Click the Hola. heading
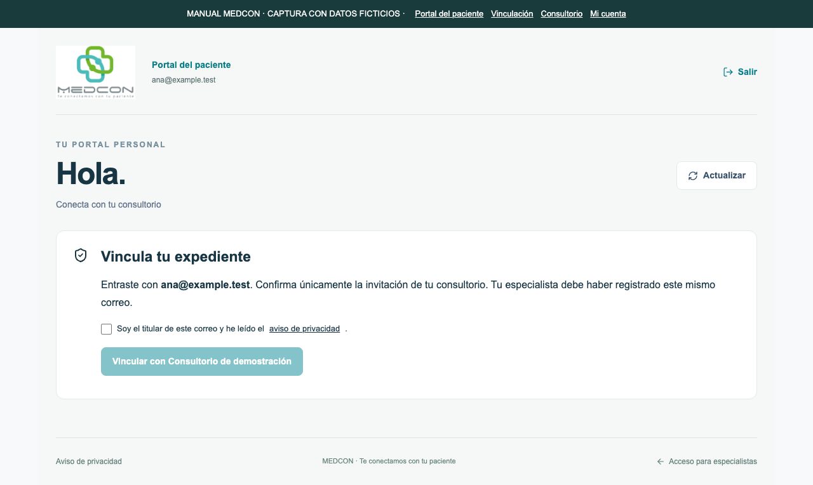 pyautogui.click(x=91, y=173)
